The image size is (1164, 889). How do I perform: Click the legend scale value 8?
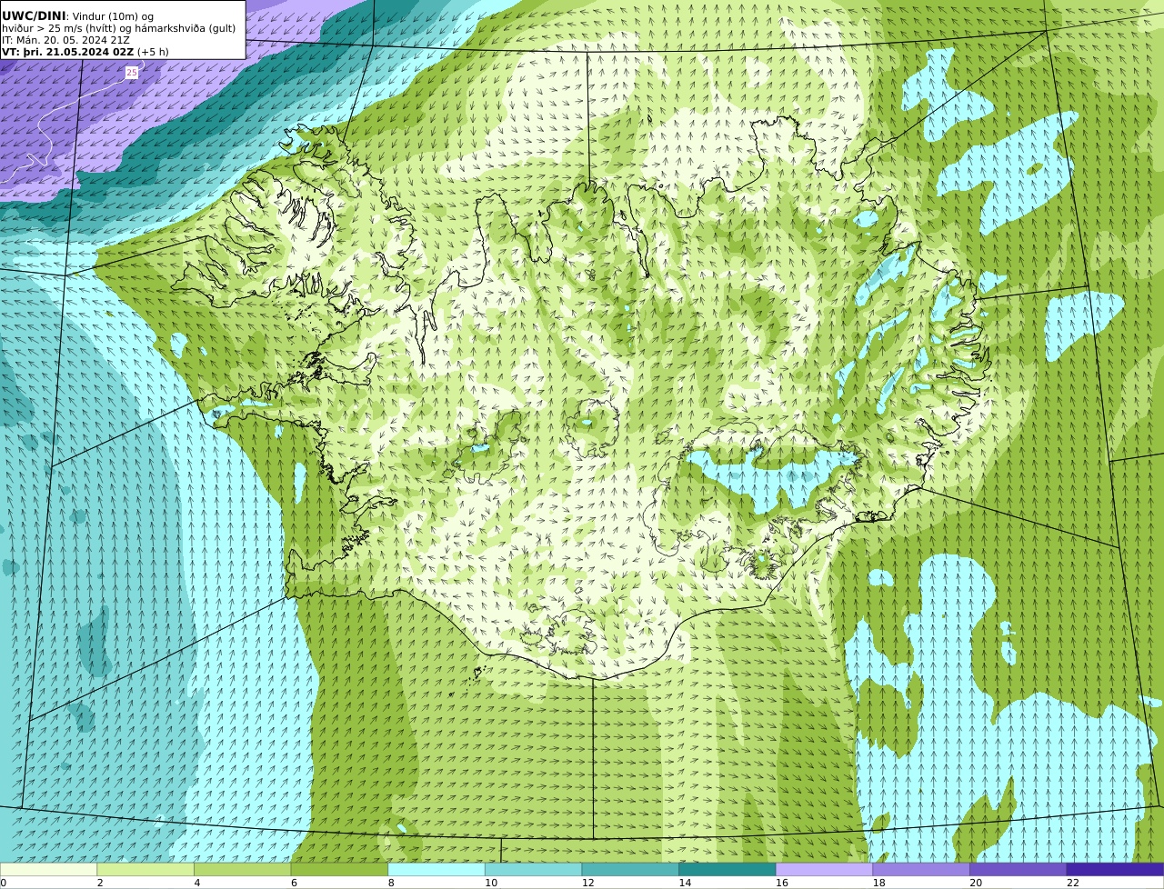(391, 883)
